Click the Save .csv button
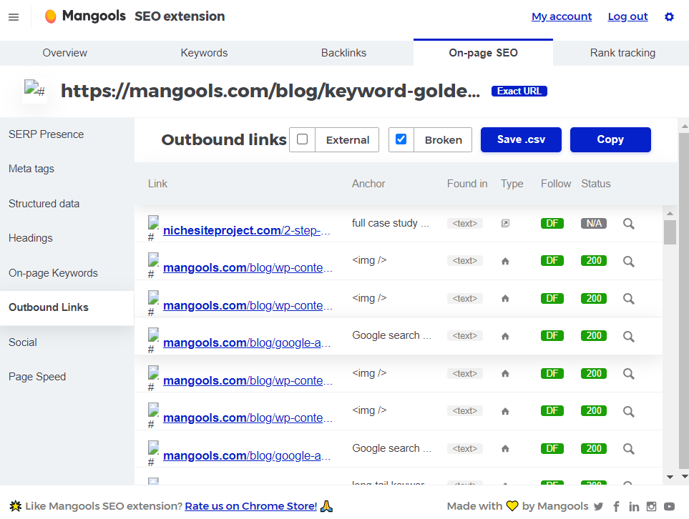689x519 pixels. (x=521, y=139)
